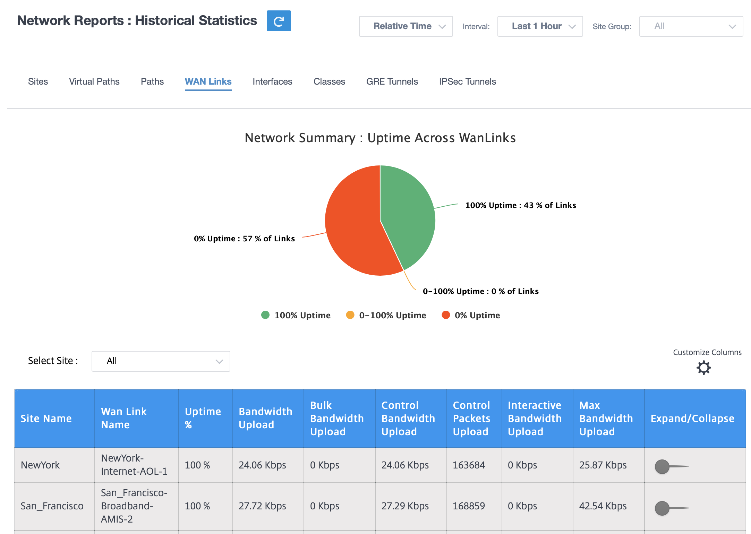Open the Site Group dropdown
This screenshot has width=751, height=534.
(691, 26)
